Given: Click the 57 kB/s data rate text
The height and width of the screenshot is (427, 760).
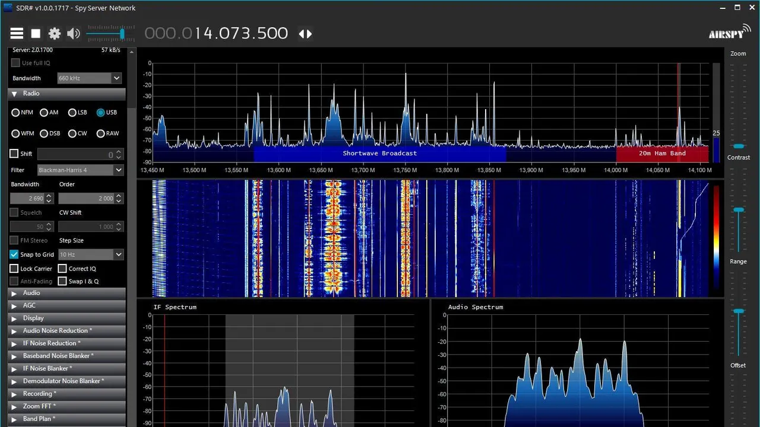Looking at the screenshot, I should click(x=110, y=50).
